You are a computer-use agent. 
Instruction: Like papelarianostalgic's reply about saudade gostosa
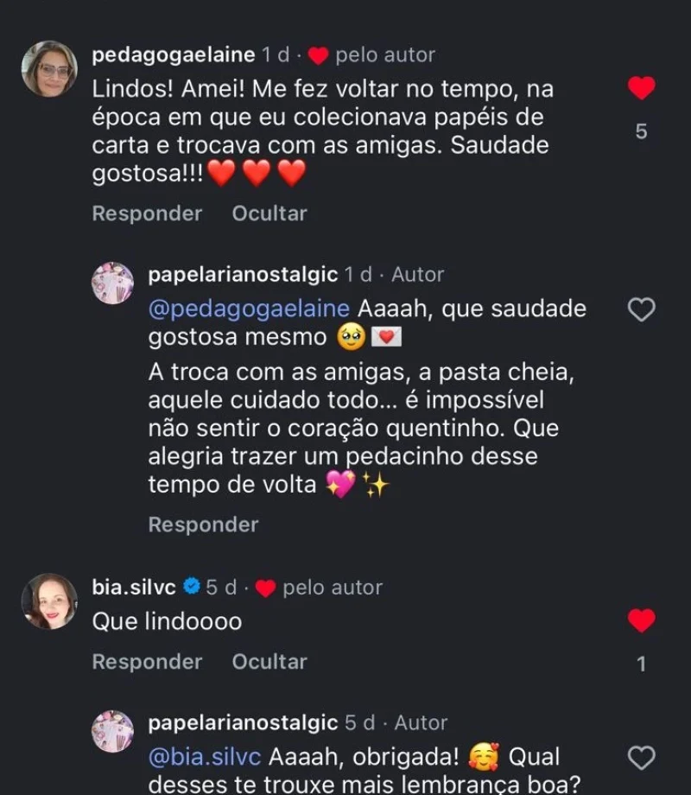click(641, 309)
